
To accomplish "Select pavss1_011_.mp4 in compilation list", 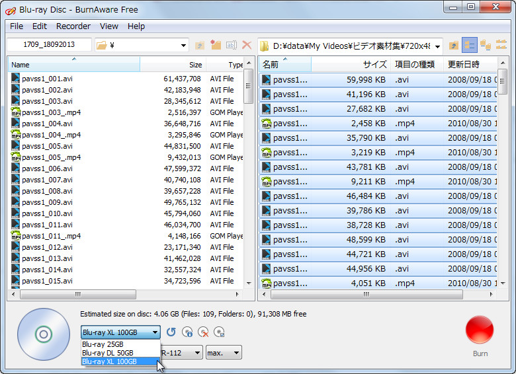I will (127, 236).
